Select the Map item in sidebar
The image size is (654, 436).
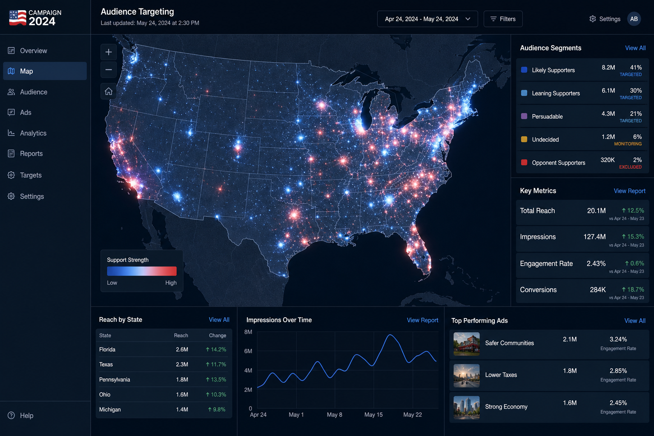[45, 71]
